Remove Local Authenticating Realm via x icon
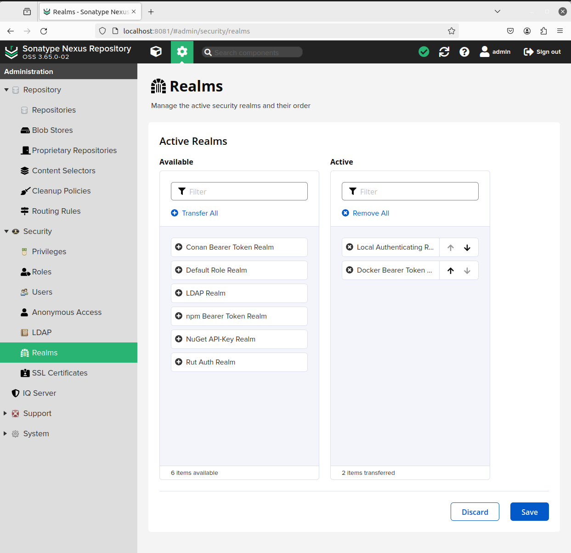This screenshot has width=571, height=553. pyautogui.click(x=350, y=247)
